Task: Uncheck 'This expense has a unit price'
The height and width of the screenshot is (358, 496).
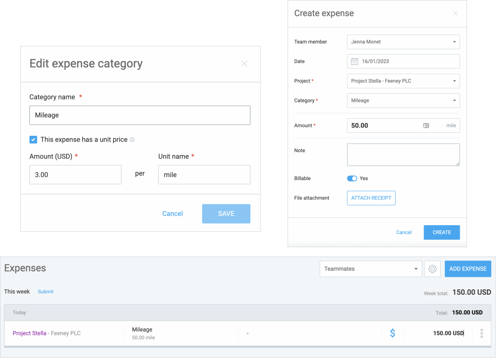Action: coord(33,139)
